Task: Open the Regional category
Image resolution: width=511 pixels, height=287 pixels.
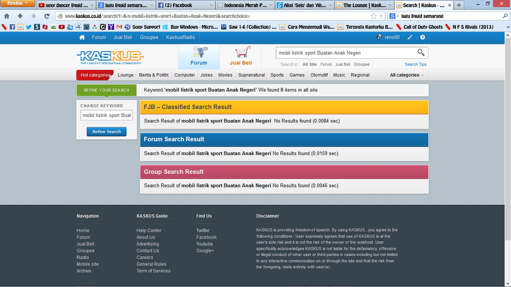Action: click(360, 75)
